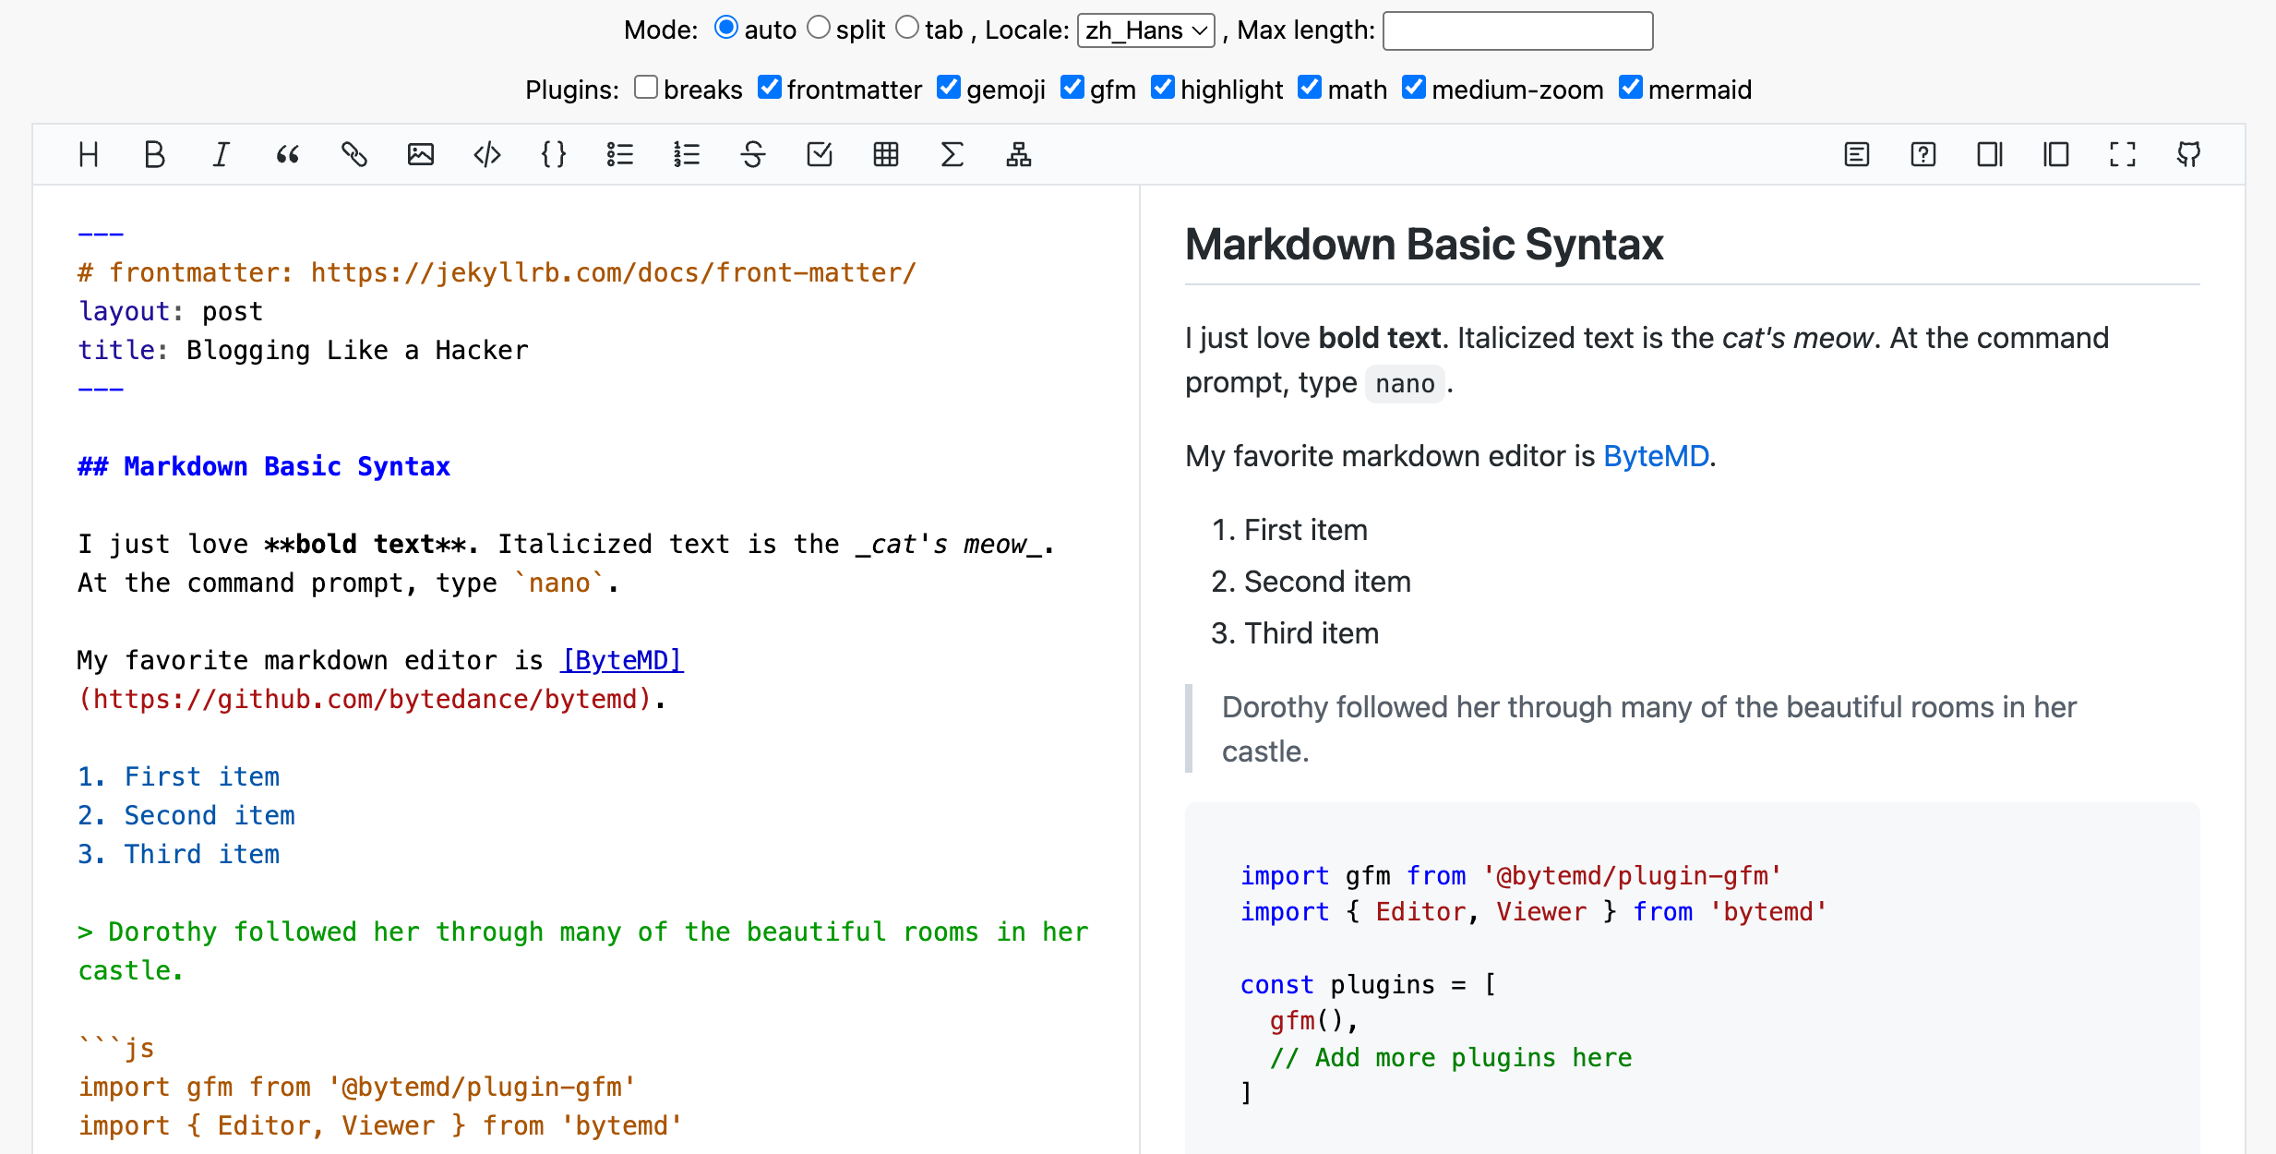Insert a blockquote from the toolbar
Screen dimensions: 2276x1154
(x=288, y=154)
